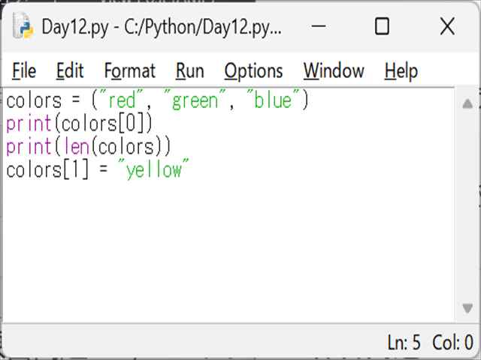
Task: Open the Format menu
Action: coord(130,71)
